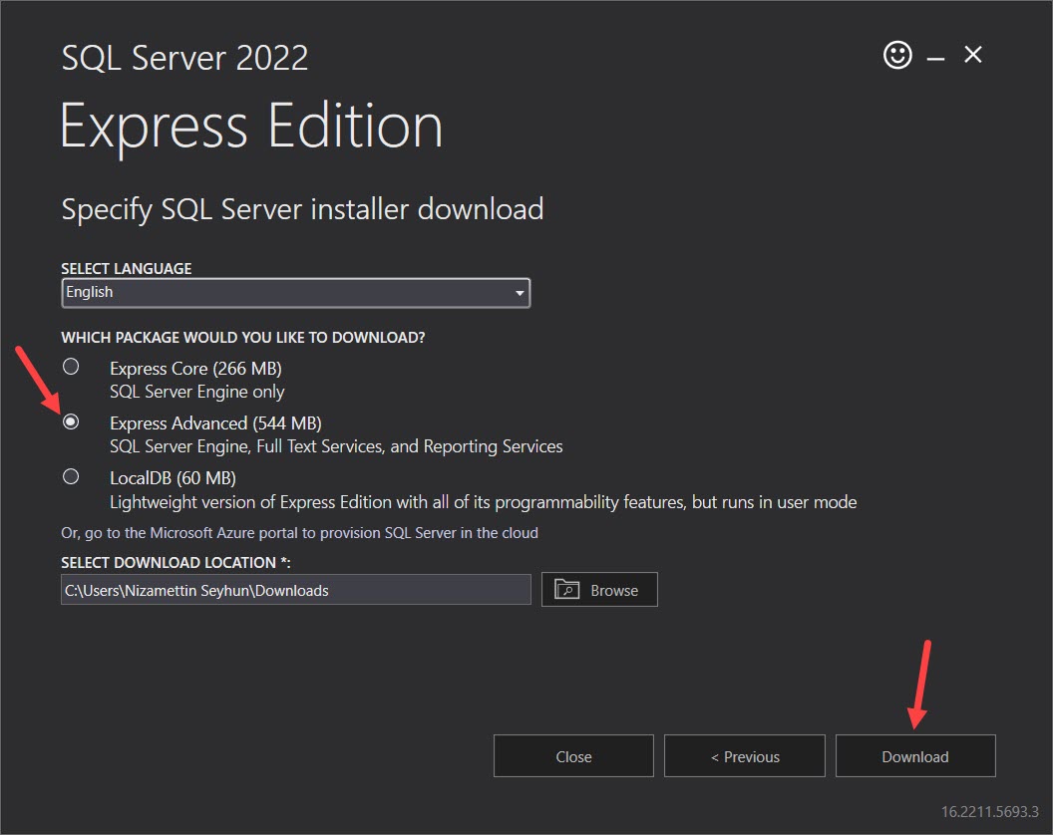Go back using the Previous button
The image size is (1053, 835).
coord(744,755)
